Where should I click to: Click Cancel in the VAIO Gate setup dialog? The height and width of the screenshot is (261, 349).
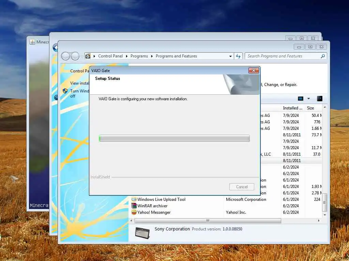tap(242, 187)
